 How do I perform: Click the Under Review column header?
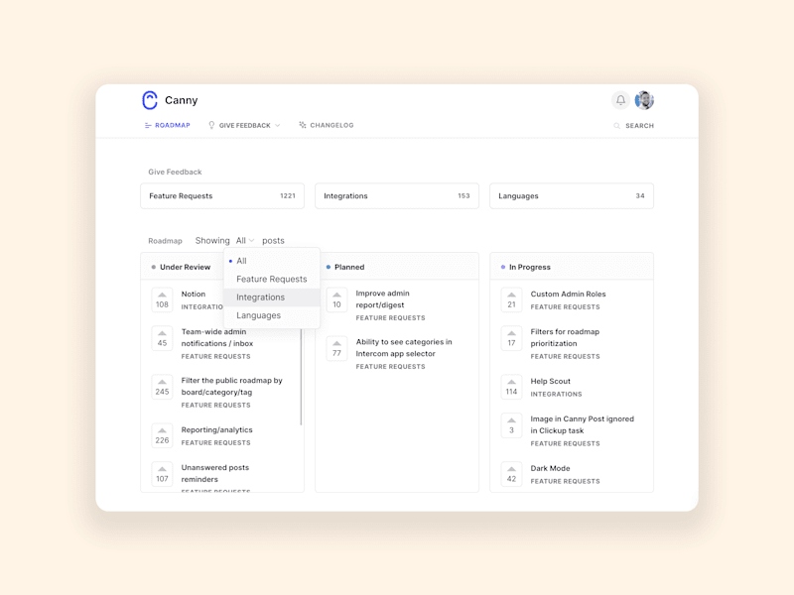coord(185,267)
